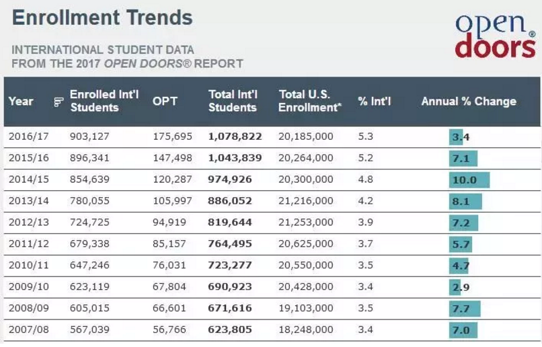
Task: Click total 1,078,822 int'l students value
Action: click(x=235, y=137)
